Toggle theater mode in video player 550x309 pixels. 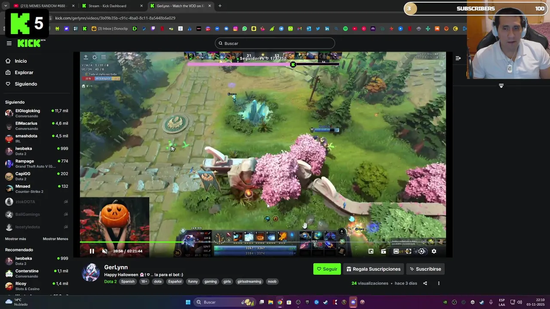tap(396, 251)
